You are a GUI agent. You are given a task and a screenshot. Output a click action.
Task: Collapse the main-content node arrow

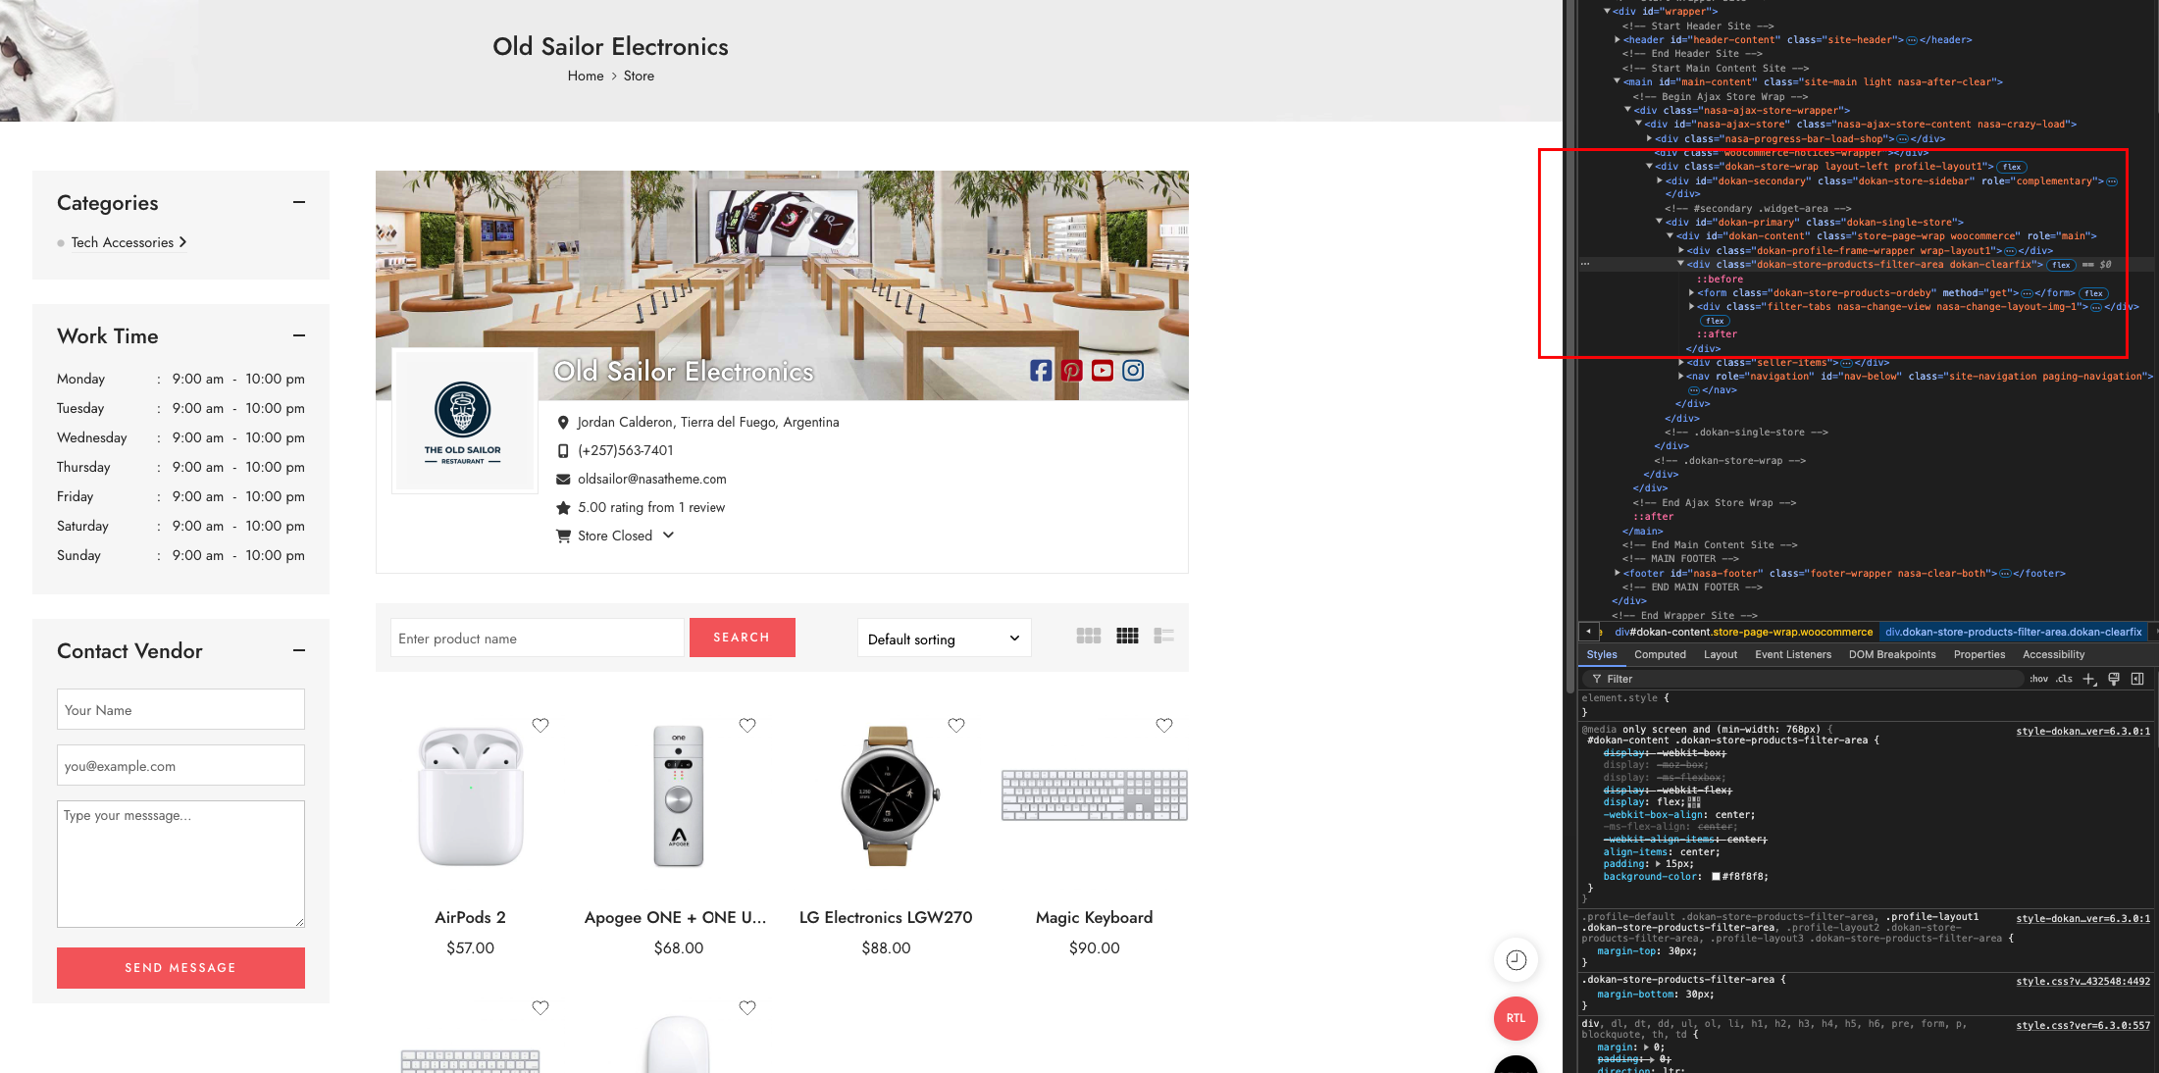click(1618, 81)
